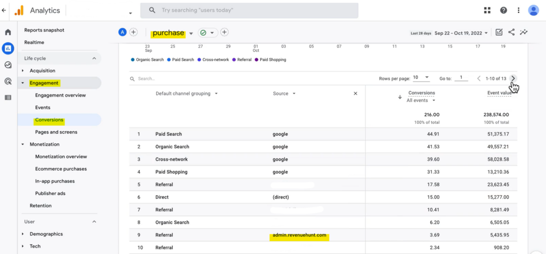Open the Source dimension dropdown
The image size is (546, 254).
pos(284,93)
